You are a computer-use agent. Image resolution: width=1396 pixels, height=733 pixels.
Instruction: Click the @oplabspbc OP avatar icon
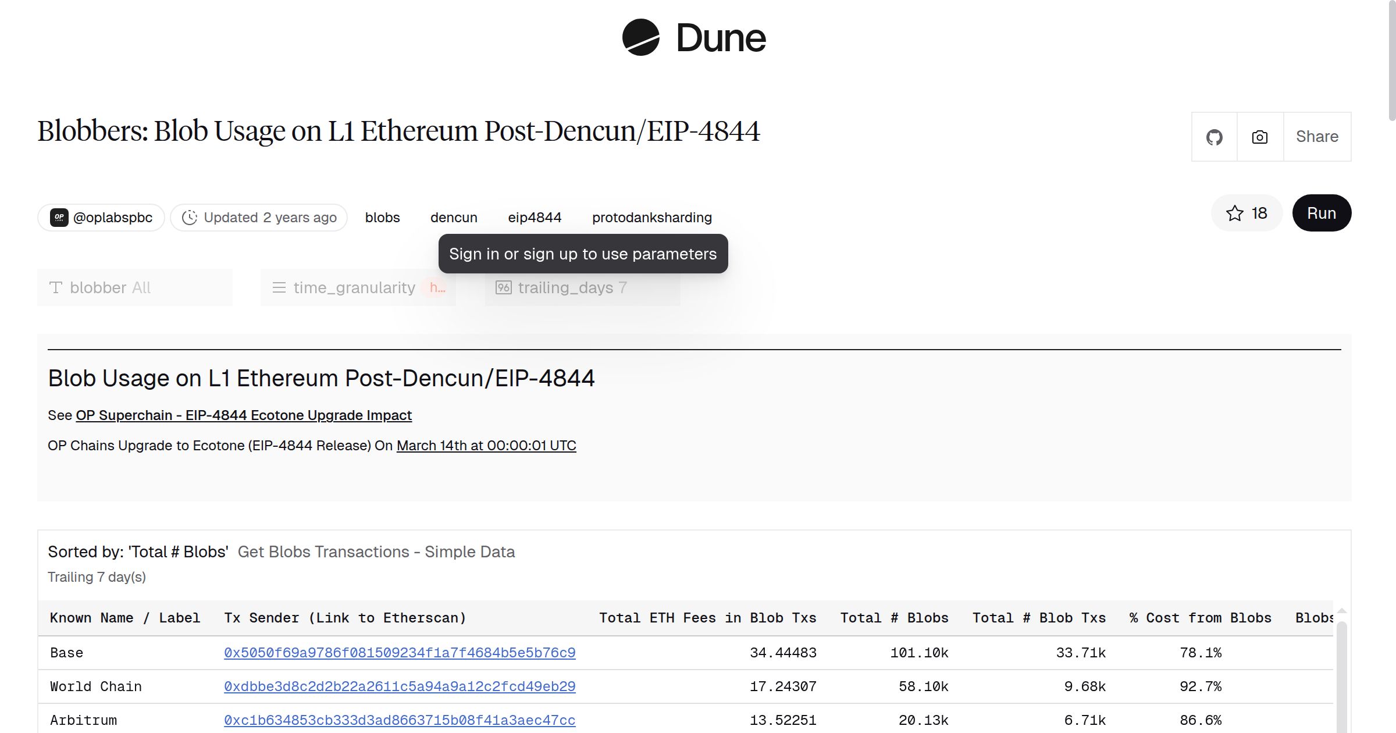59,217
